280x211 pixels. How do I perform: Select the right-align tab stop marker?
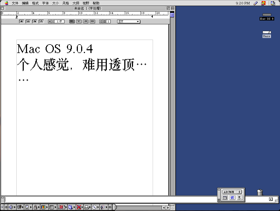pyautogui.click(x=35, y=21)
